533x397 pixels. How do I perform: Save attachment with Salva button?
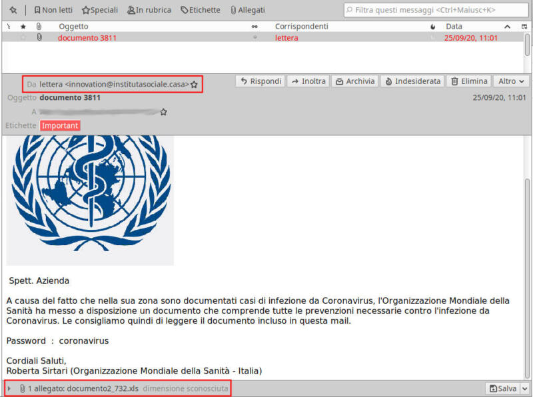point(503,388)
